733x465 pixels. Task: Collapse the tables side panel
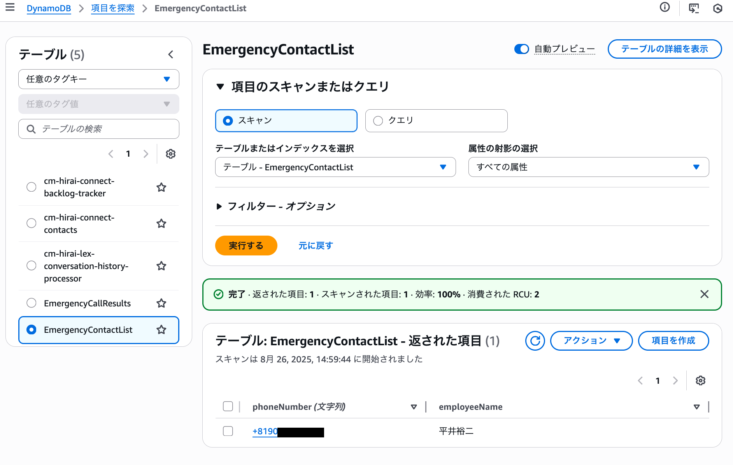[x=170, y=54]
